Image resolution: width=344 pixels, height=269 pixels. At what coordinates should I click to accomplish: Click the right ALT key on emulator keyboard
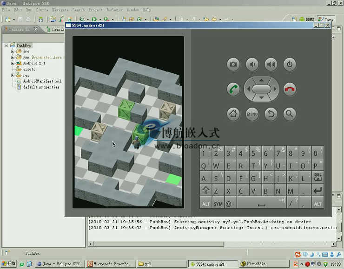click(x=318, y=203)
